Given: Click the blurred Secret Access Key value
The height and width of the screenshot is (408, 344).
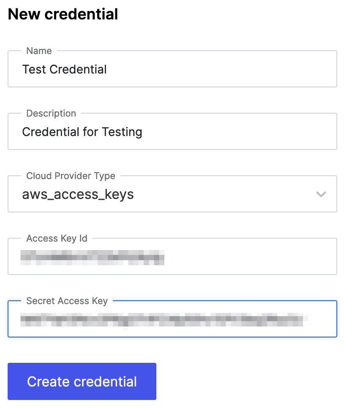Looking at the screenshot, I should (164, 320).
